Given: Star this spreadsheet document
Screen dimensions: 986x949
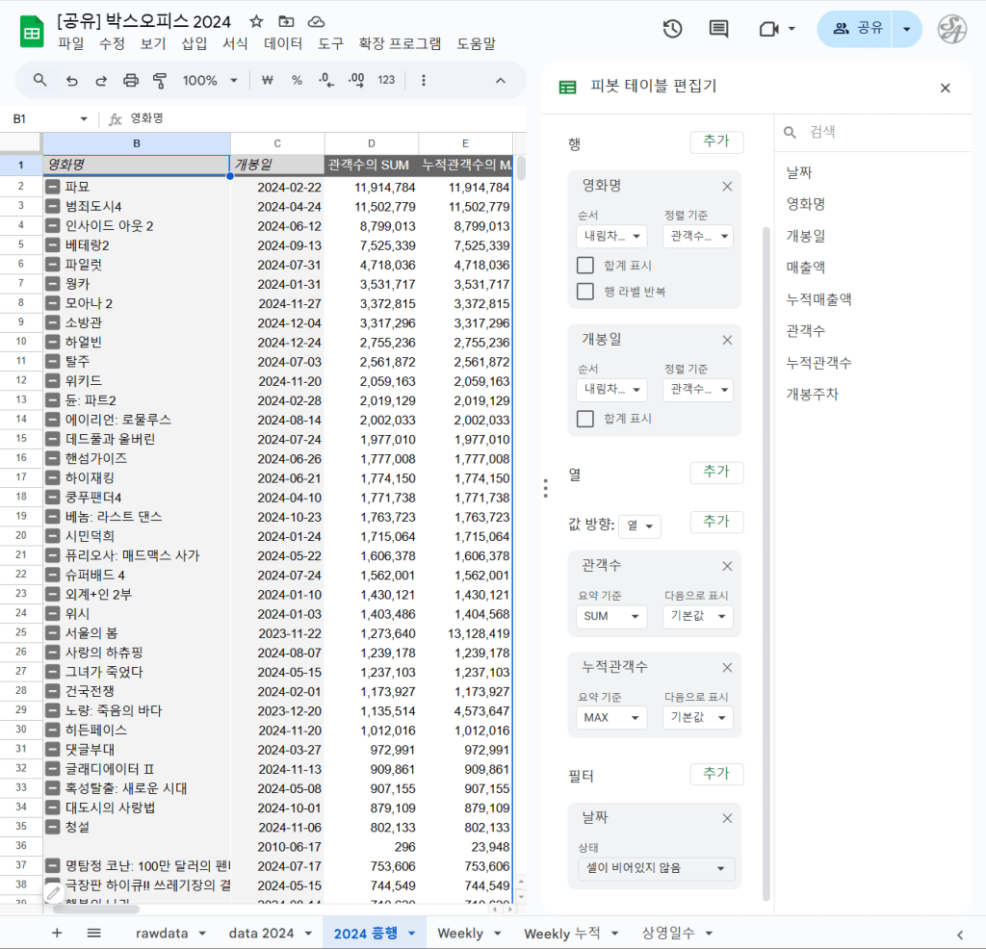Looking at the screenshot, I should point(256,21).
